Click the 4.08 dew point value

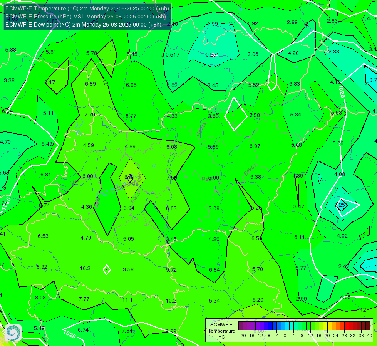click(x=340, y=174)
